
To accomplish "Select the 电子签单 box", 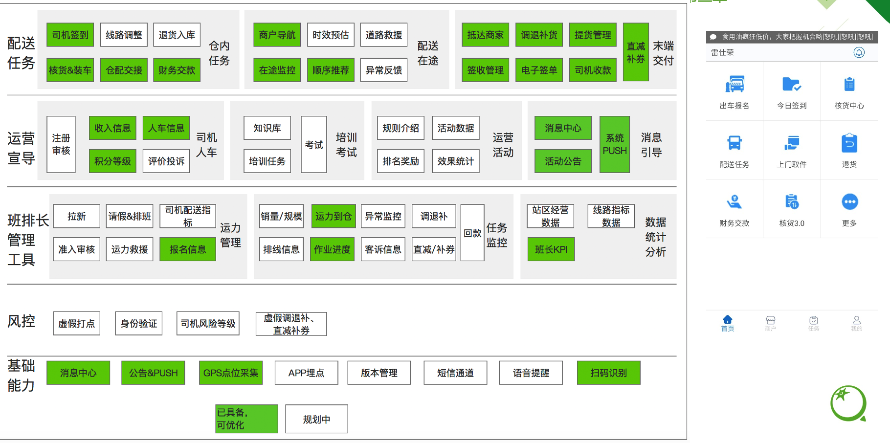I will pos(539,70).
